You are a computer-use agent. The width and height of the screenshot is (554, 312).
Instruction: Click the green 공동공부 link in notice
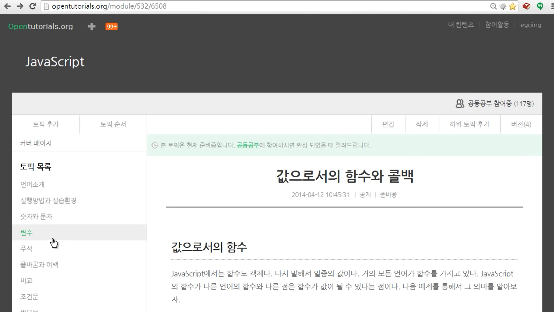point(248,145)
